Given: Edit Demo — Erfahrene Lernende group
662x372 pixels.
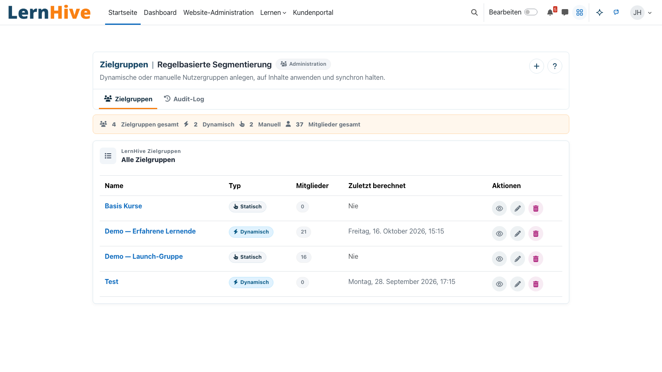Looking at the screenshot, I should pos(518,234).
